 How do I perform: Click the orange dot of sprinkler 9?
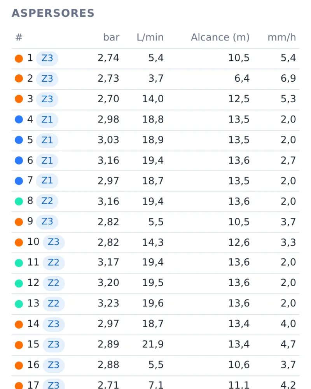coord(19,222)
